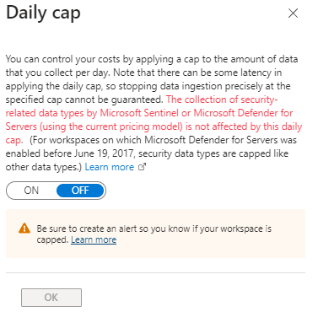
Task: Click the 'June 19, 2017' date in the description
Action: (x=104, y=153)
